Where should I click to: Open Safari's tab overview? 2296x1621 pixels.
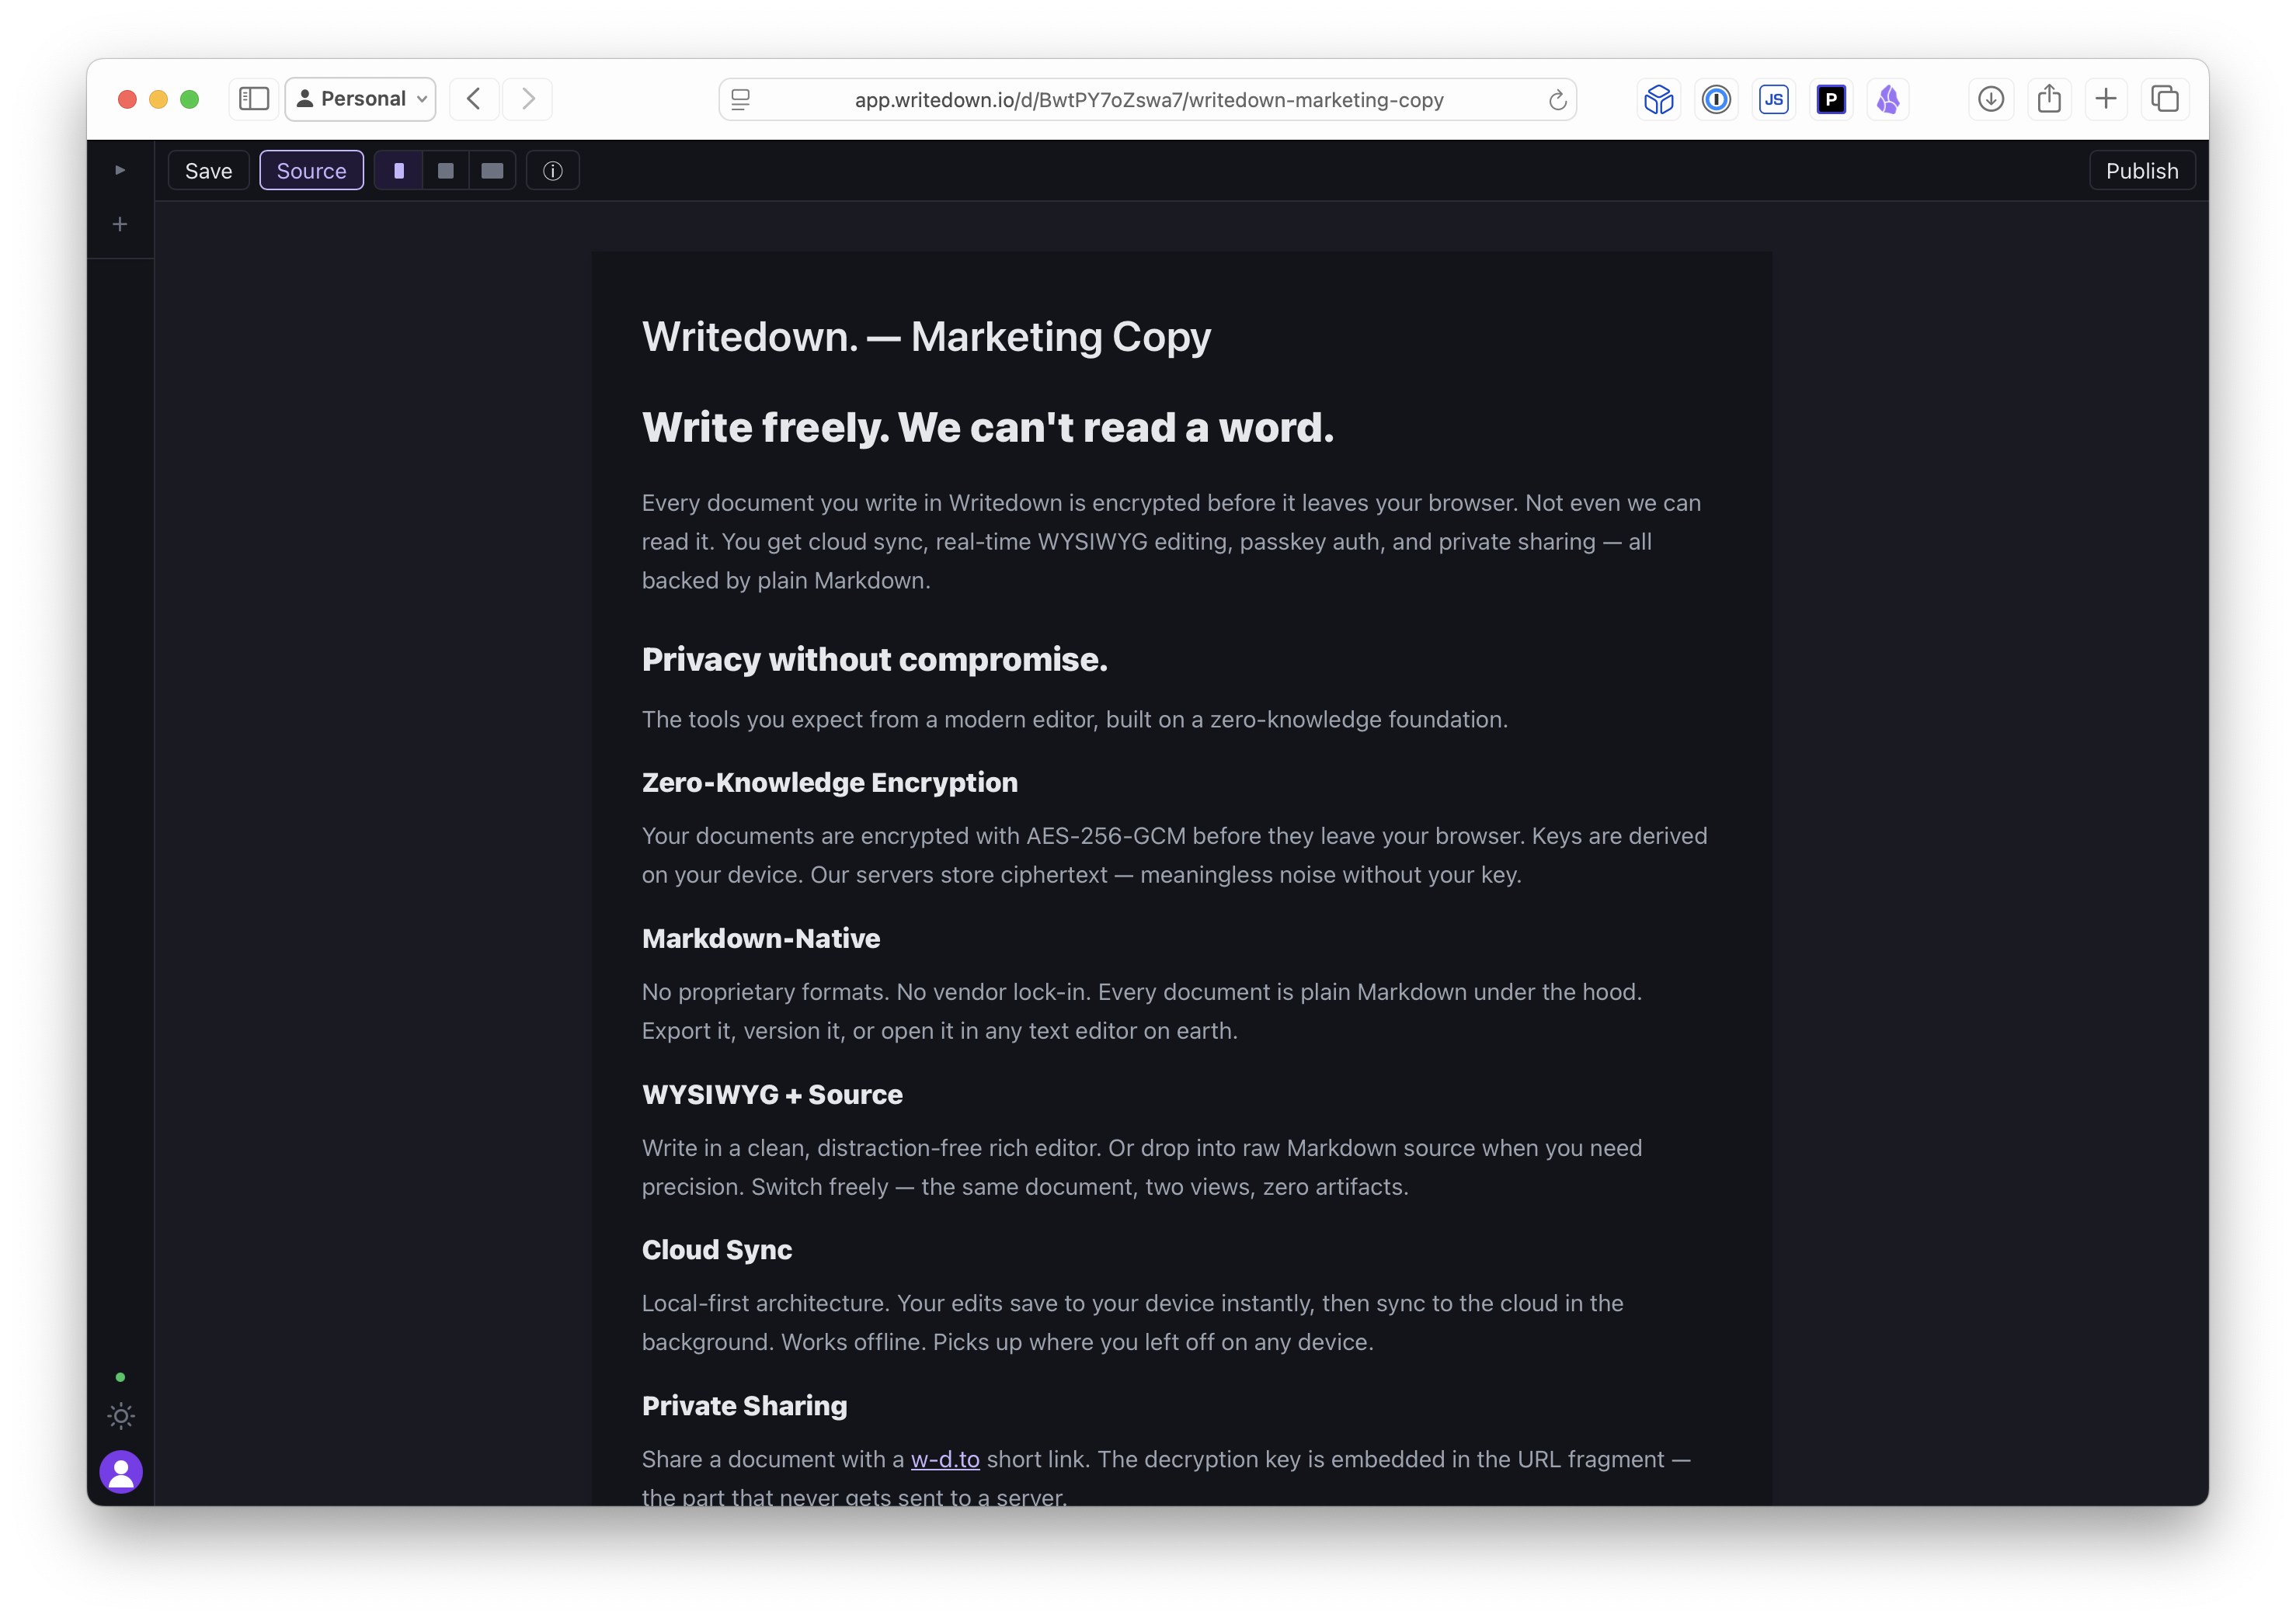(x=2165, y=99)
